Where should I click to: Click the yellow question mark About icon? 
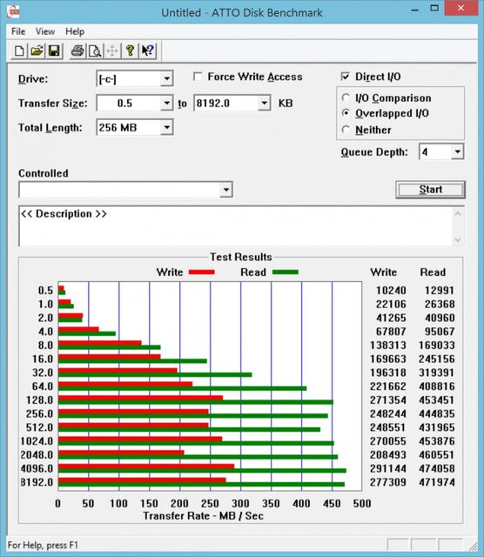click(x=130, y=50)
